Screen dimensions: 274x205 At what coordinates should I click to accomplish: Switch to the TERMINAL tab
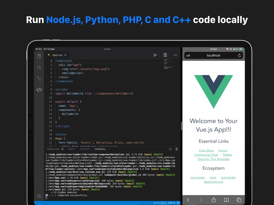coord(100,149)
